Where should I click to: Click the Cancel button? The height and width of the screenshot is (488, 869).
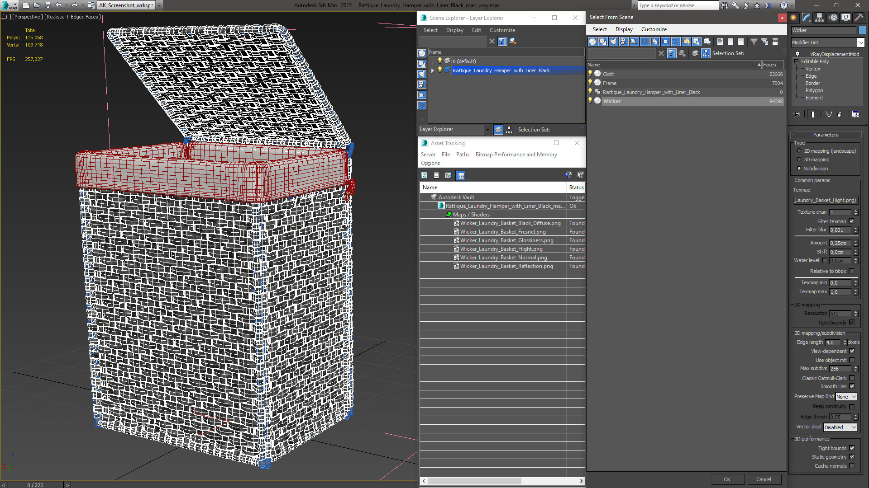tap(764, 479)
